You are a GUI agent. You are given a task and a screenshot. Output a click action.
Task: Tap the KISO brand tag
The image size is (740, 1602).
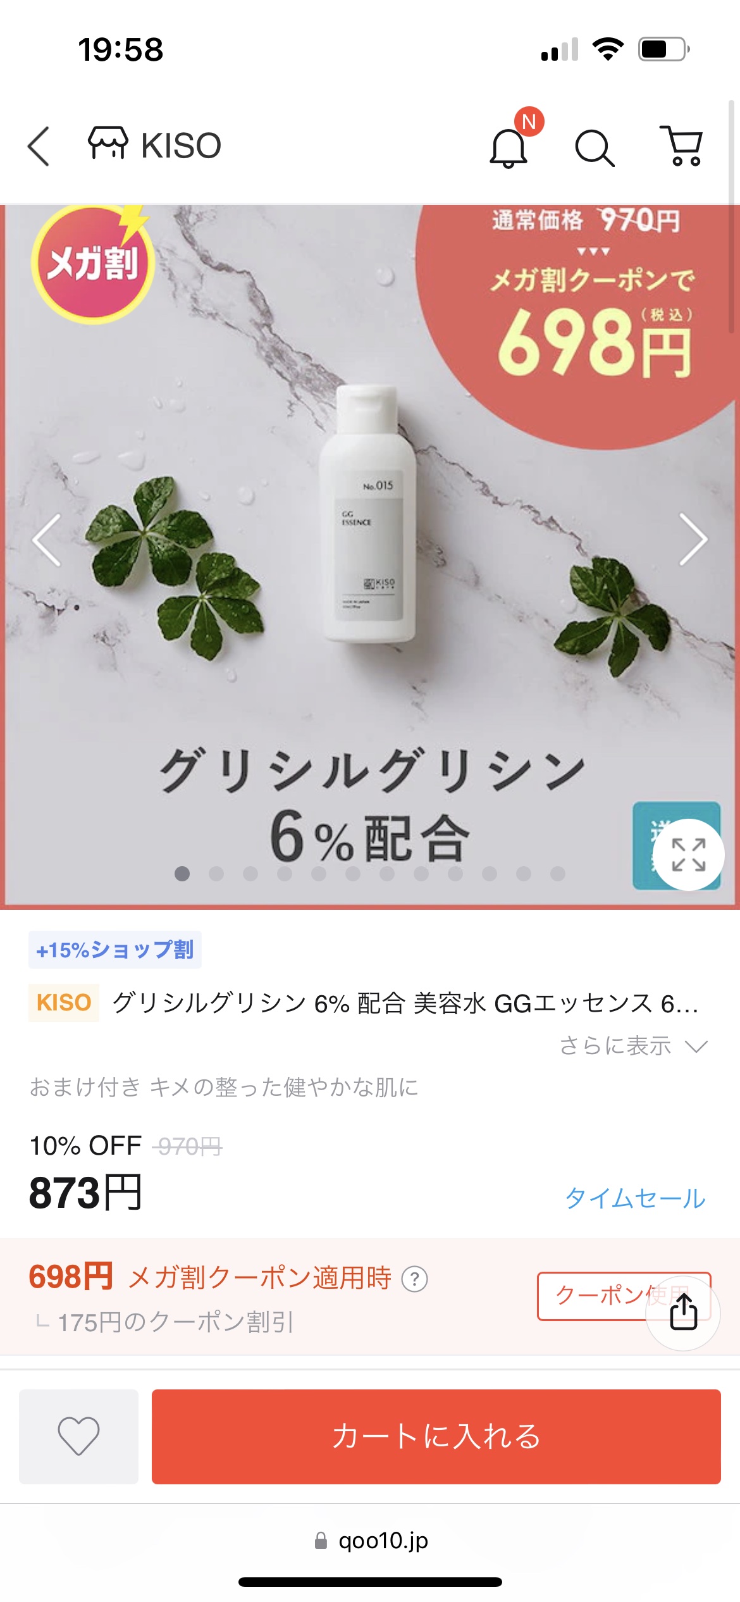coord(64,1003)
